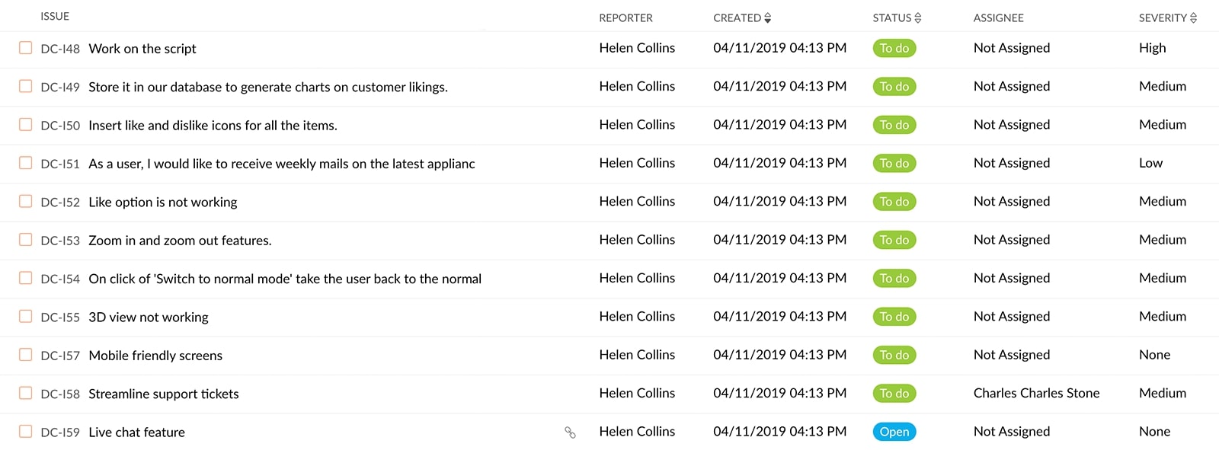Click 'High' severity on DC-I48

point(1152,48)
